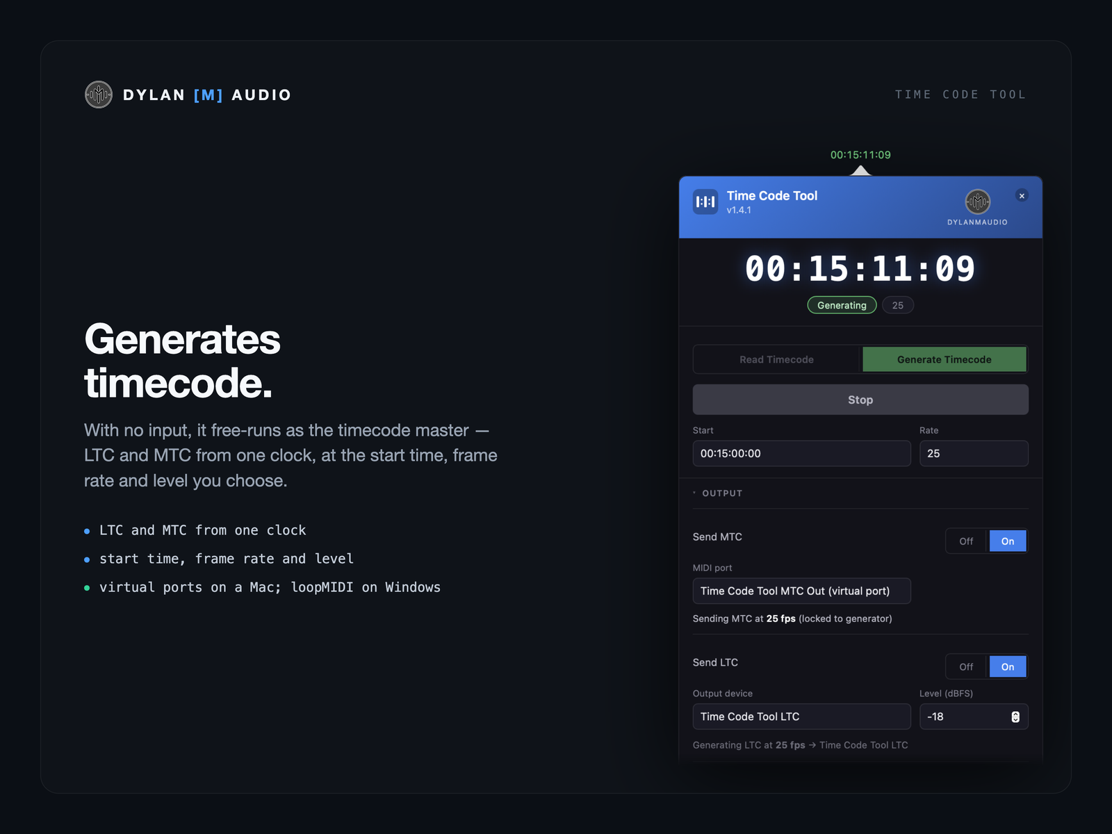This screenshot has height=834, width=1112.
Task: Click the Time Code Tool app icon
Action: [705, 202]
